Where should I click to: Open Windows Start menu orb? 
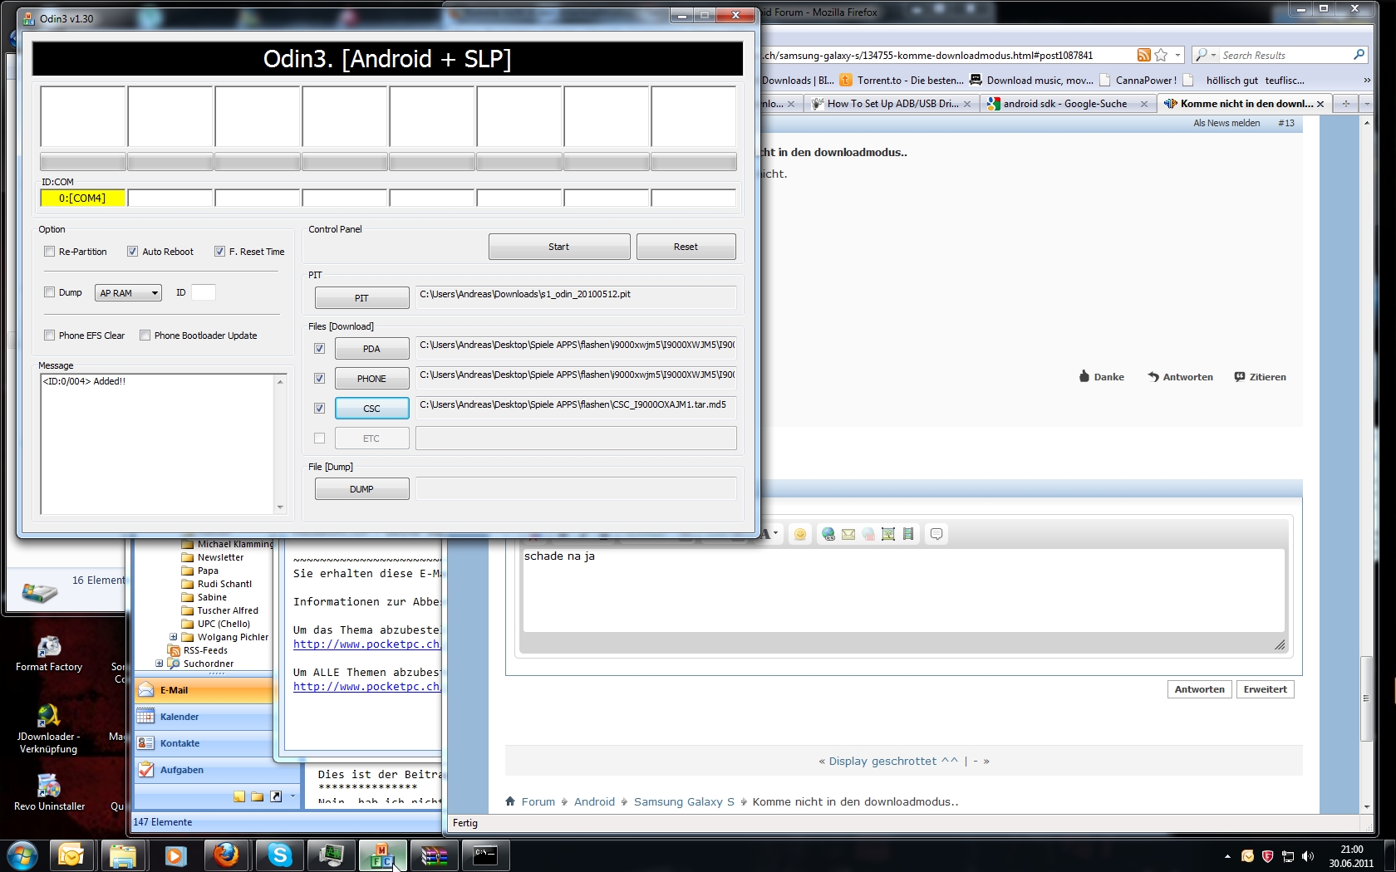(22, 855)
